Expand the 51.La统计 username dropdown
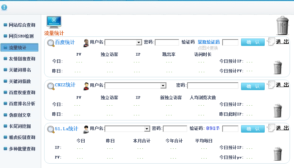The height and width of the screenshot is (168, 294). tap(147, 129)
